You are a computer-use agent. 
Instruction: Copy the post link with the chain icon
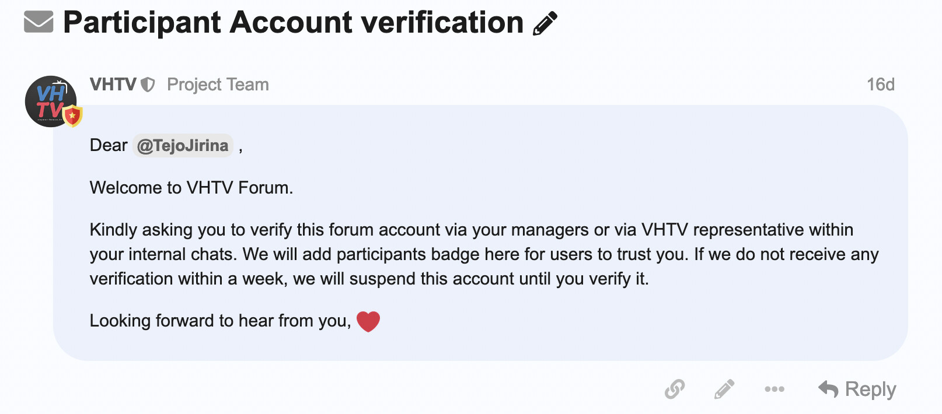click(675, 389)
